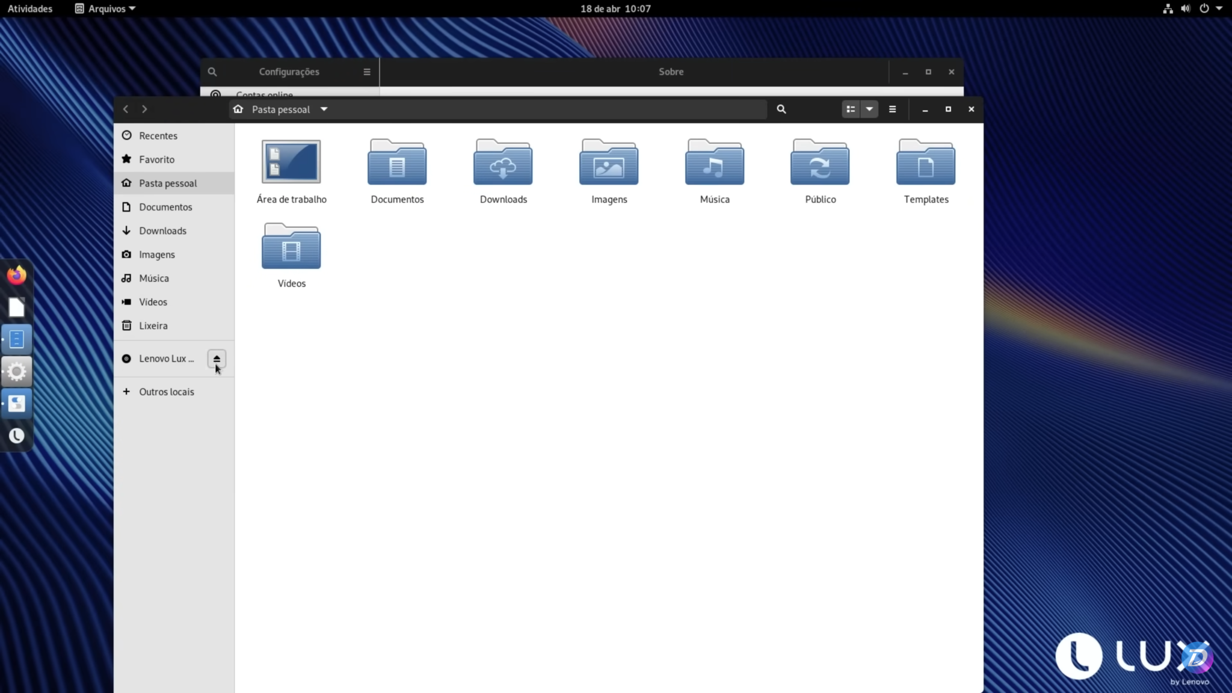Select the Downloads folder icon
Viewport: 1232px width, 693px height.
503,163
